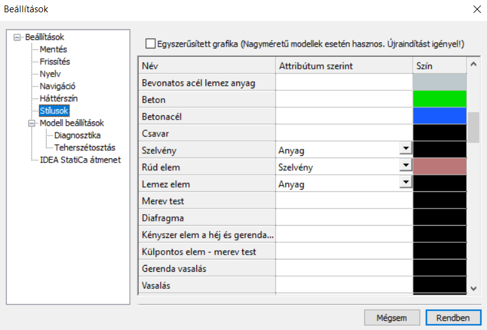Click the scroll down arrow of the table
The height and width of the screenshot is (330, 487).
pyautogui.click(x=474, y=288)
